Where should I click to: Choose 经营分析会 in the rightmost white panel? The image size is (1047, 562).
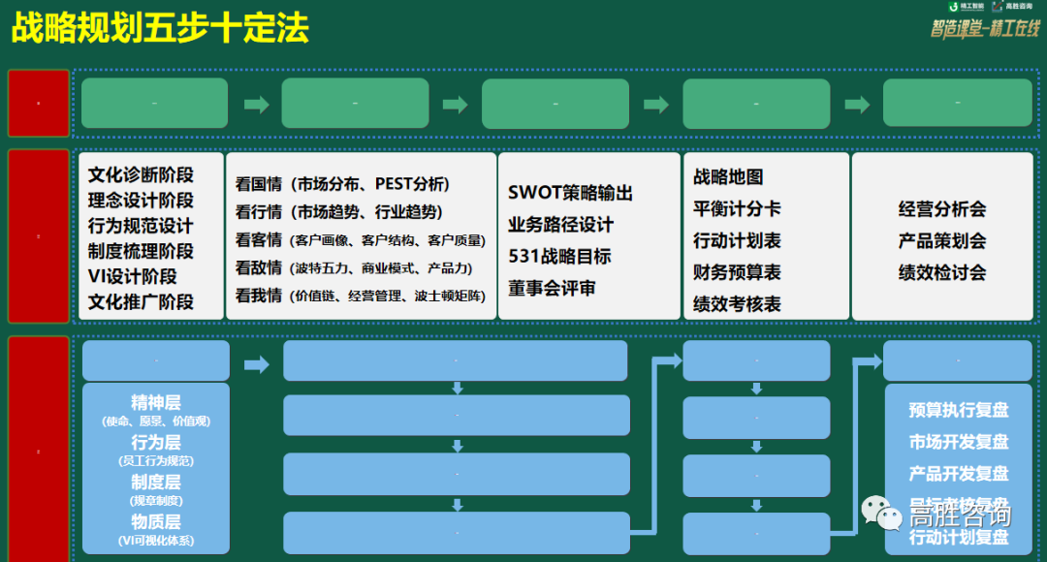(941, 209)
